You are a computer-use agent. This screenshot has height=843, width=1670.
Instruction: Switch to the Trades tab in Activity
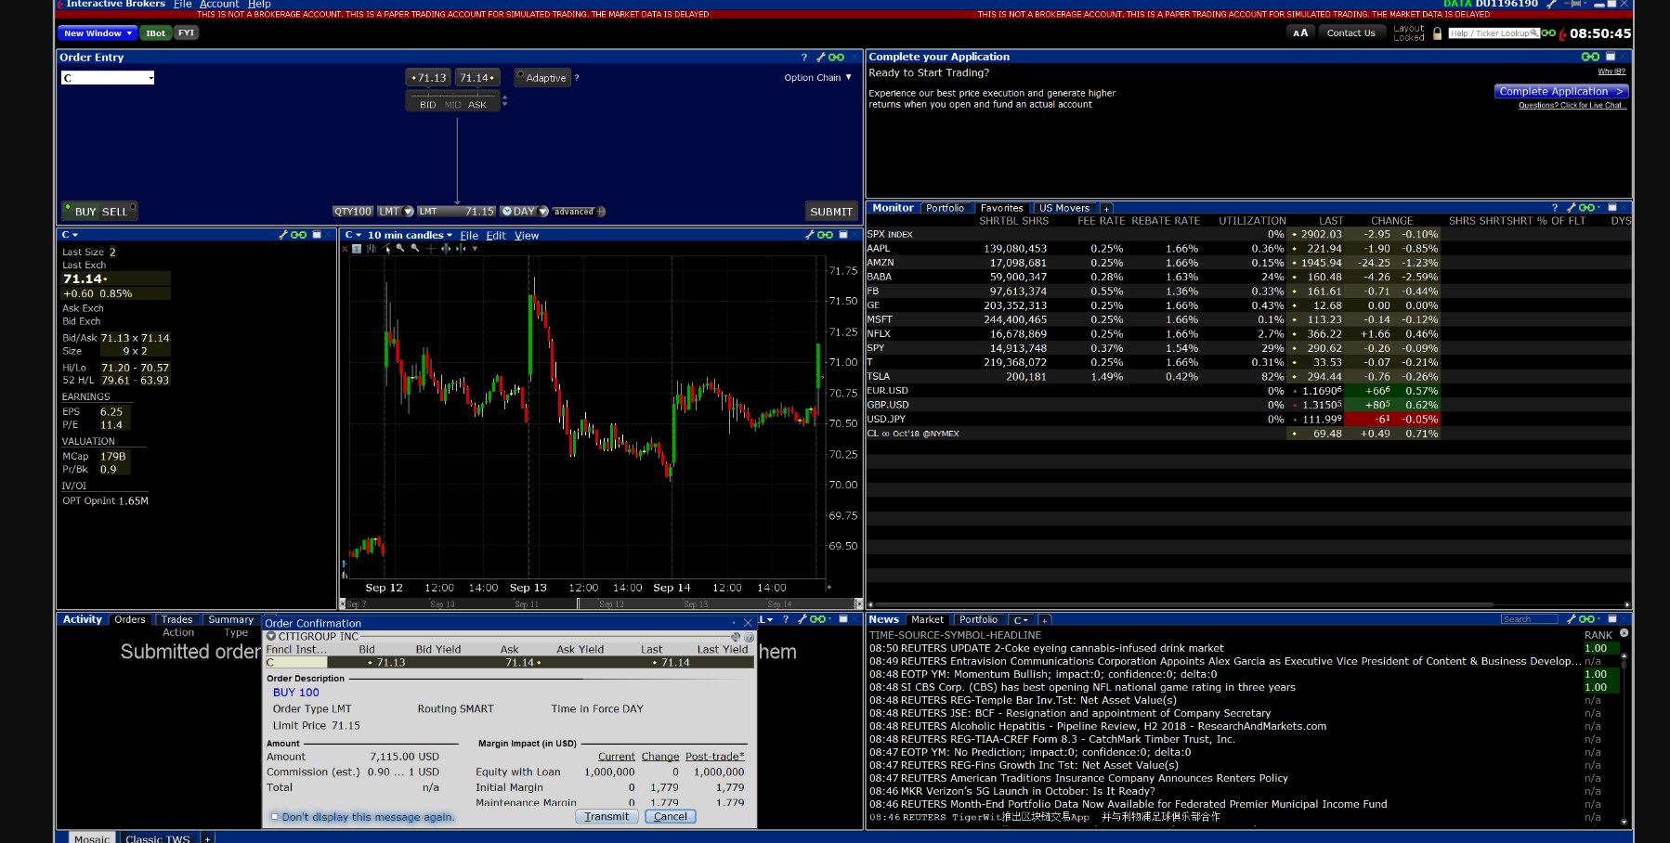(x=176, y=620)
